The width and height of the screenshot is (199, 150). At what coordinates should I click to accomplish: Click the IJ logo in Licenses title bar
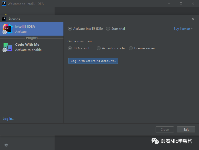point(4,19)
